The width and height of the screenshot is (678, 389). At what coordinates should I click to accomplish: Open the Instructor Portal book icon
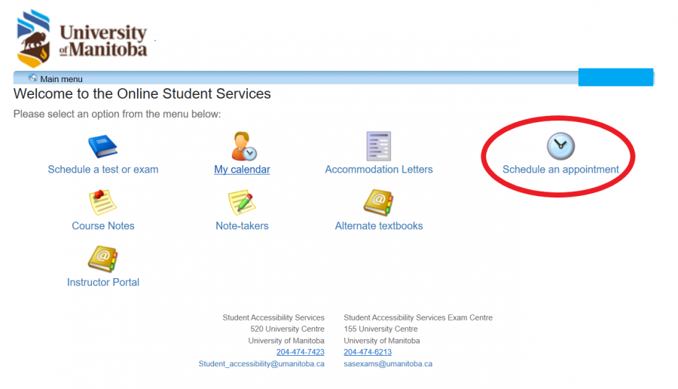click(x=103, y=259)
